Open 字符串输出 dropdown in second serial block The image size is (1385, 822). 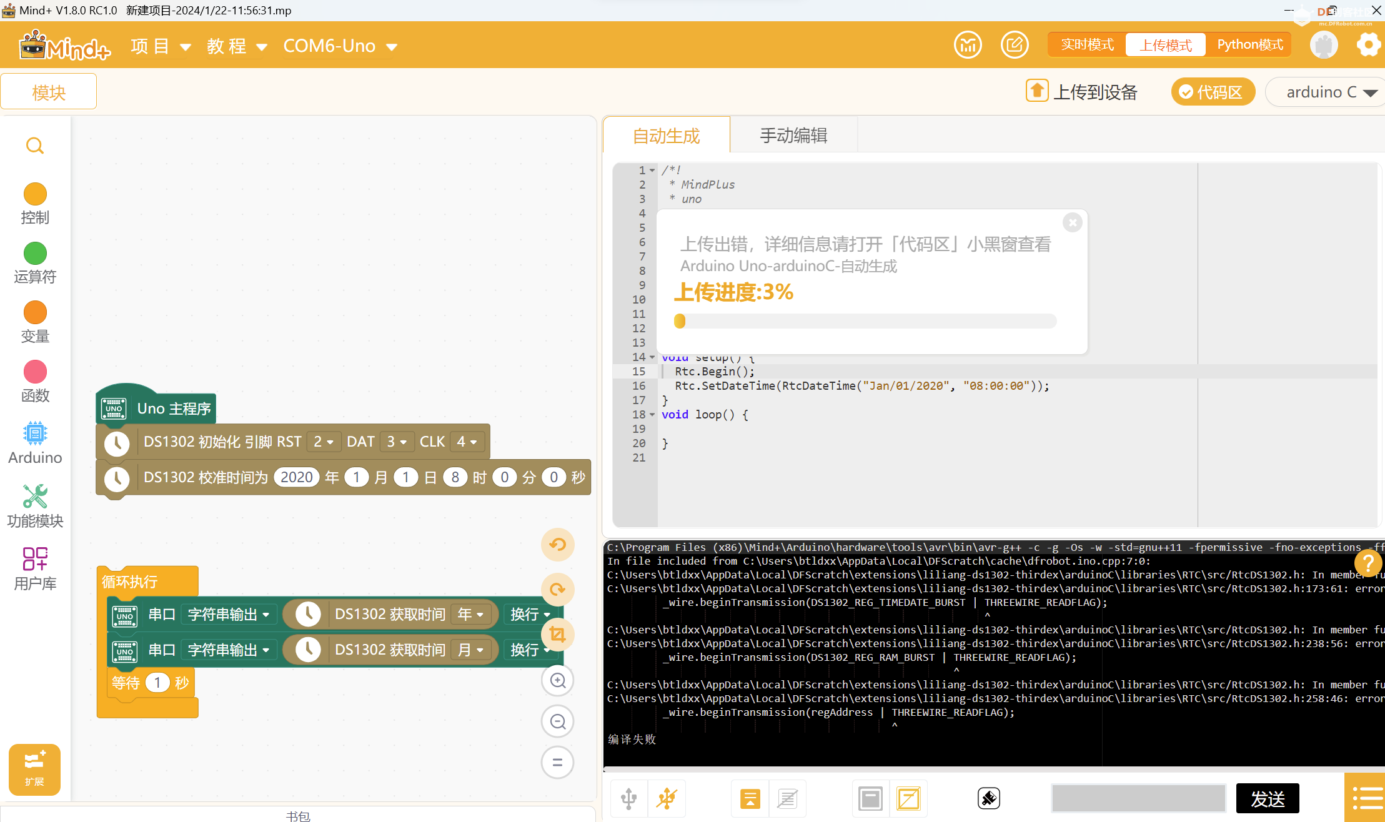229,650
